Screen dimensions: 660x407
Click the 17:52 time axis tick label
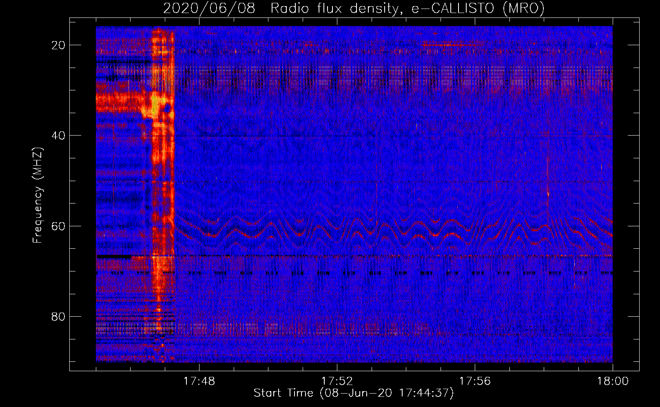pos(337,381)
